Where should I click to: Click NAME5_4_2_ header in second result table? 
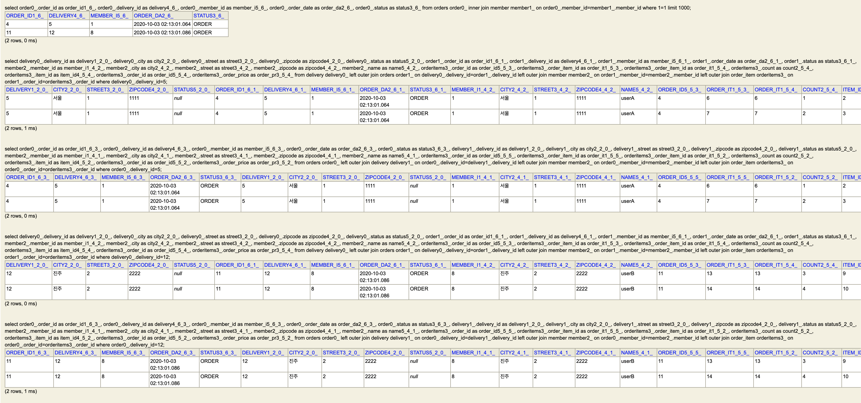(637, 90)
